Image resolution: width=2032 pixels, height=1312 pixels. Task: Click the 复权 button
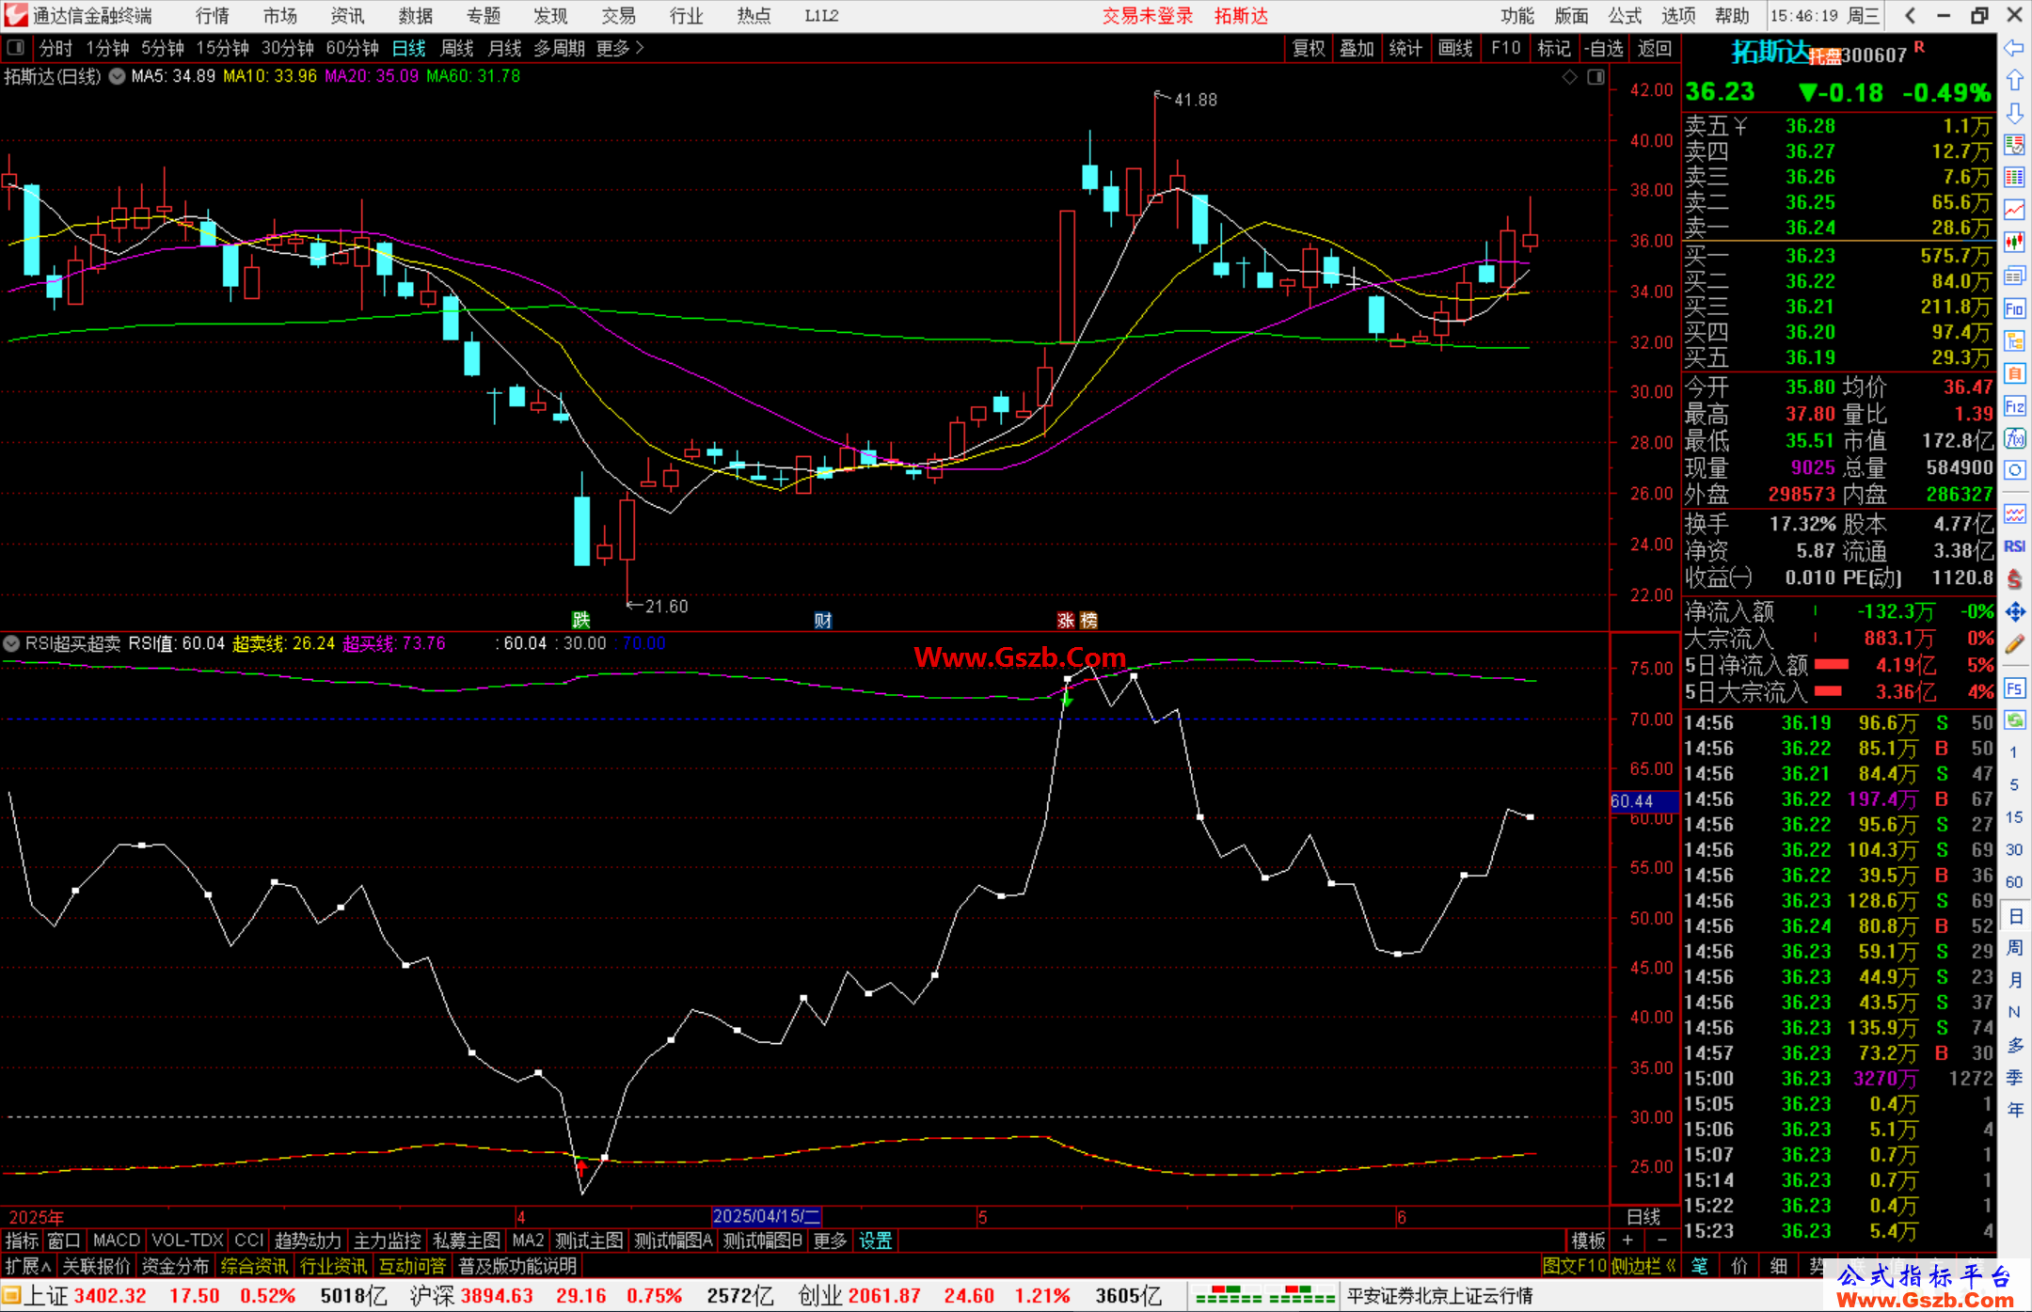pyautogui.click(x=1310, y=48)
